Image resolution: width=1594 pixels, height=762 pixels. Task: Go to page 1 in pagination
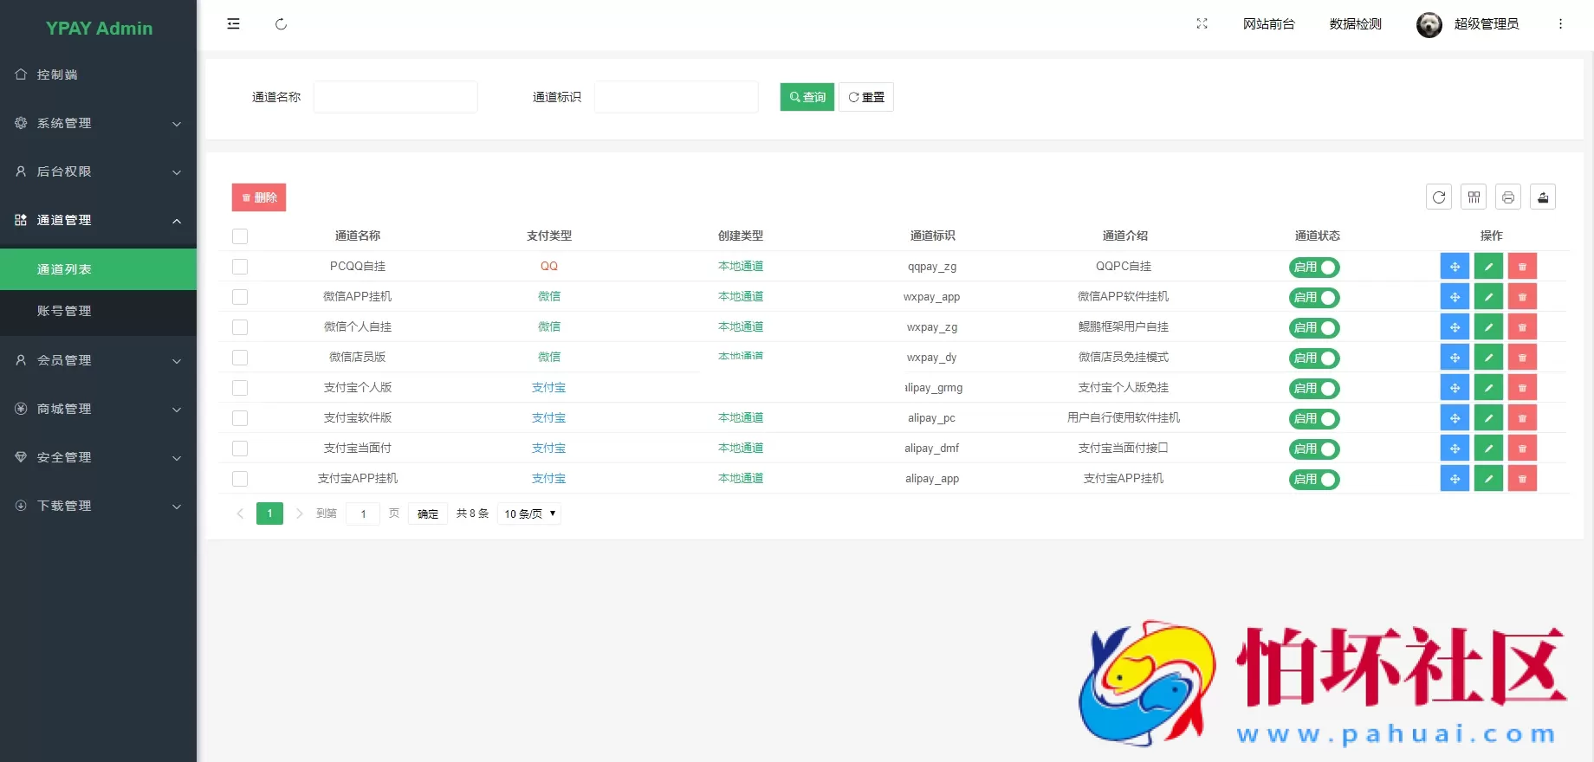[269, 513]
